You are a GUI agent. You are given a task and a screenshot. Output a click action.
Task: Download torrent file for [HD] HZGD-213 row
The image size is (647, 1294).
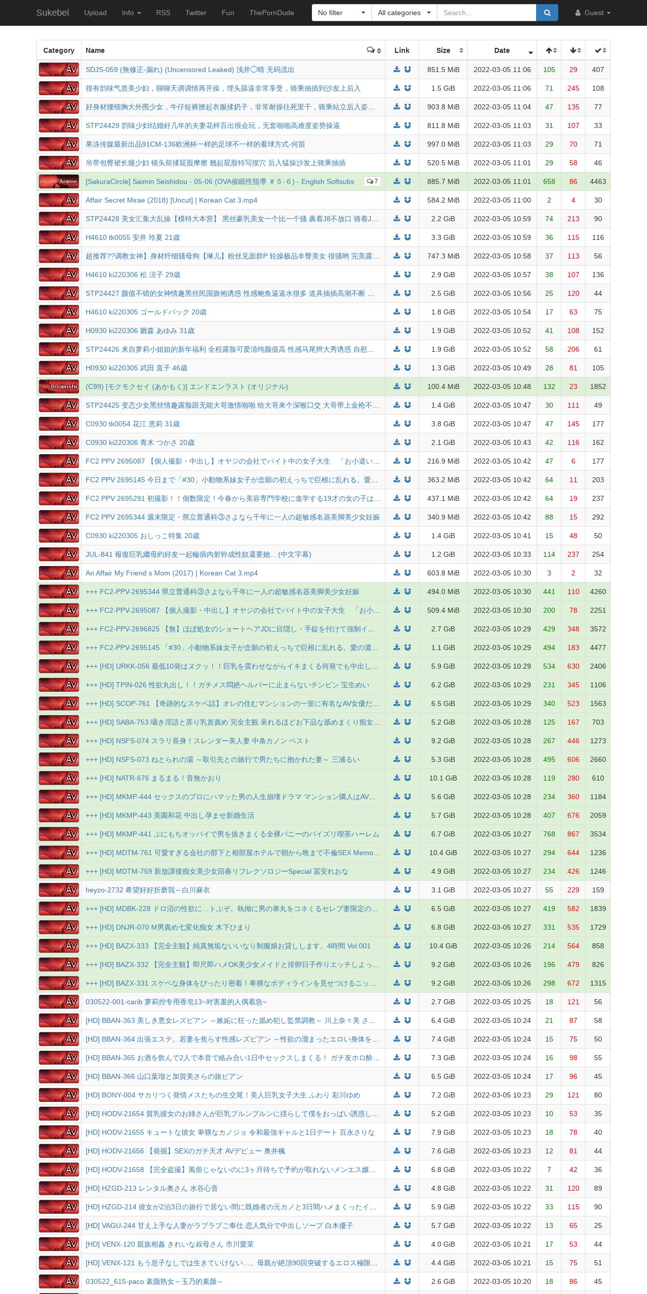click(397, 1188)
